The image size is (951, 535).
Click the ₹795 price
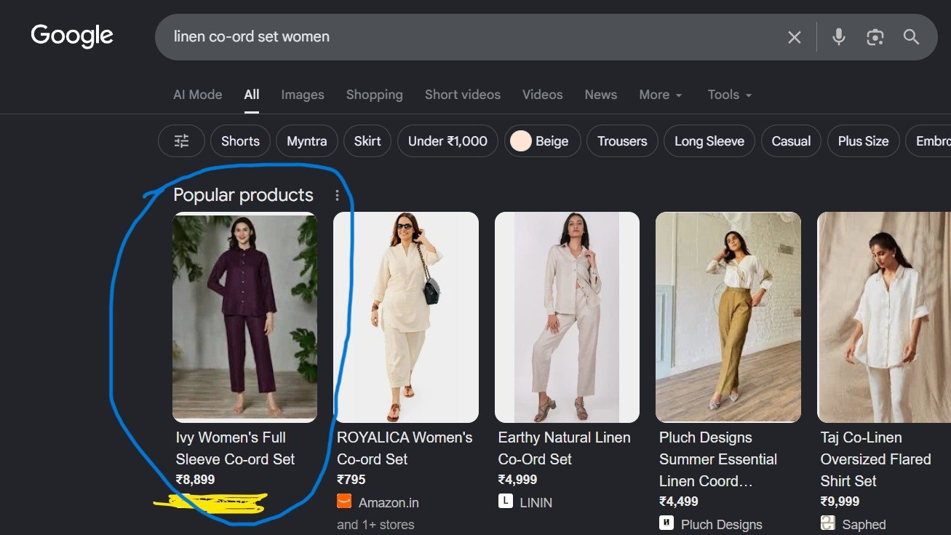pyautogui.click(x=351, y=480)
